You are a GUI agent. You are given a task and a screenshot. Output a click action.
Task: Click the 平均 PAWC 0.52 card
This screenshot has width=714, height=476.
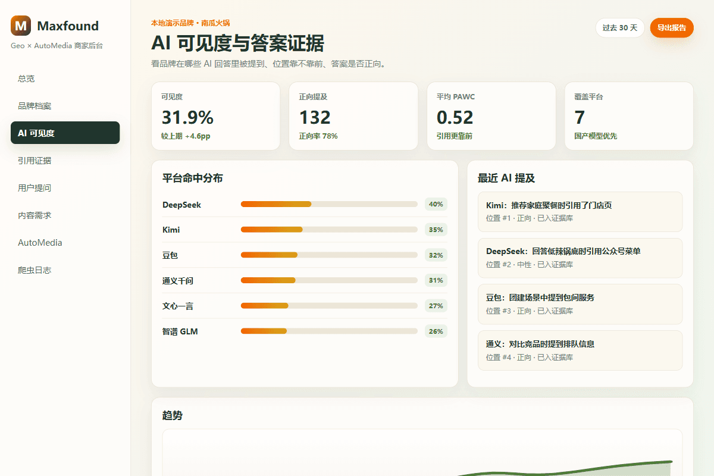[x=491, y=116]
